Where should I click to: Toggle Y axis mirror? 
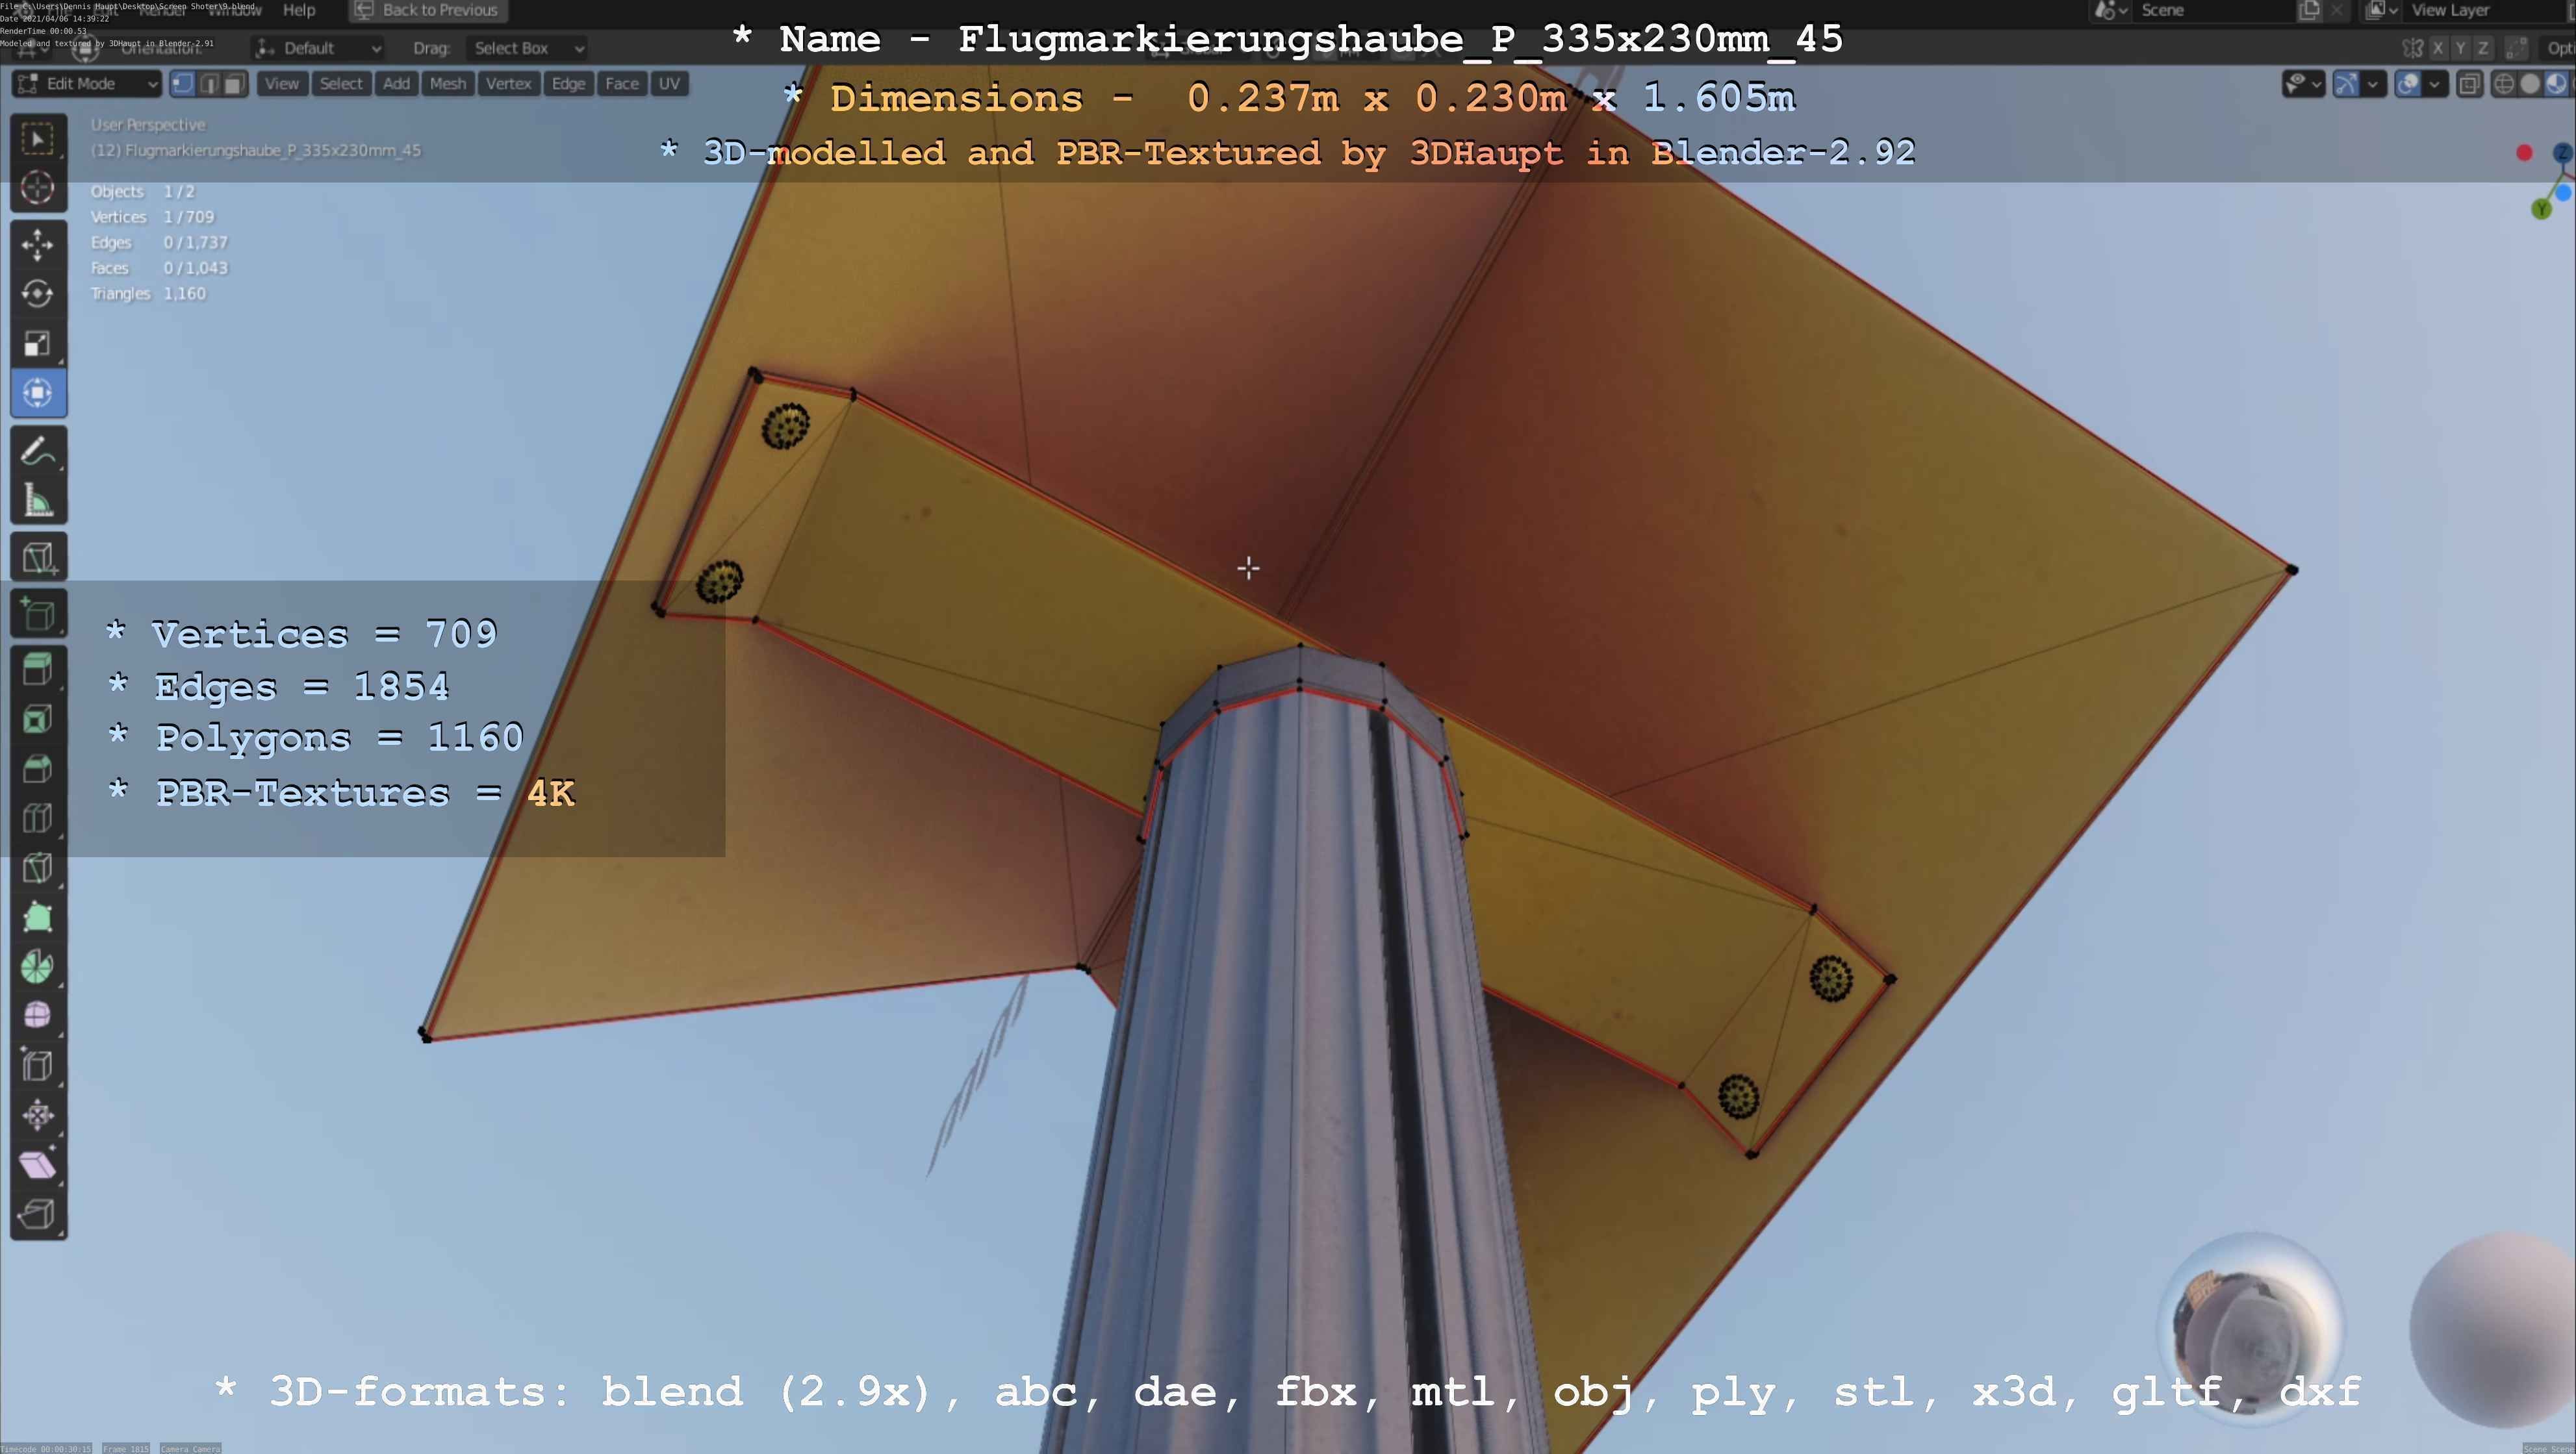[x=2460, y=48]
